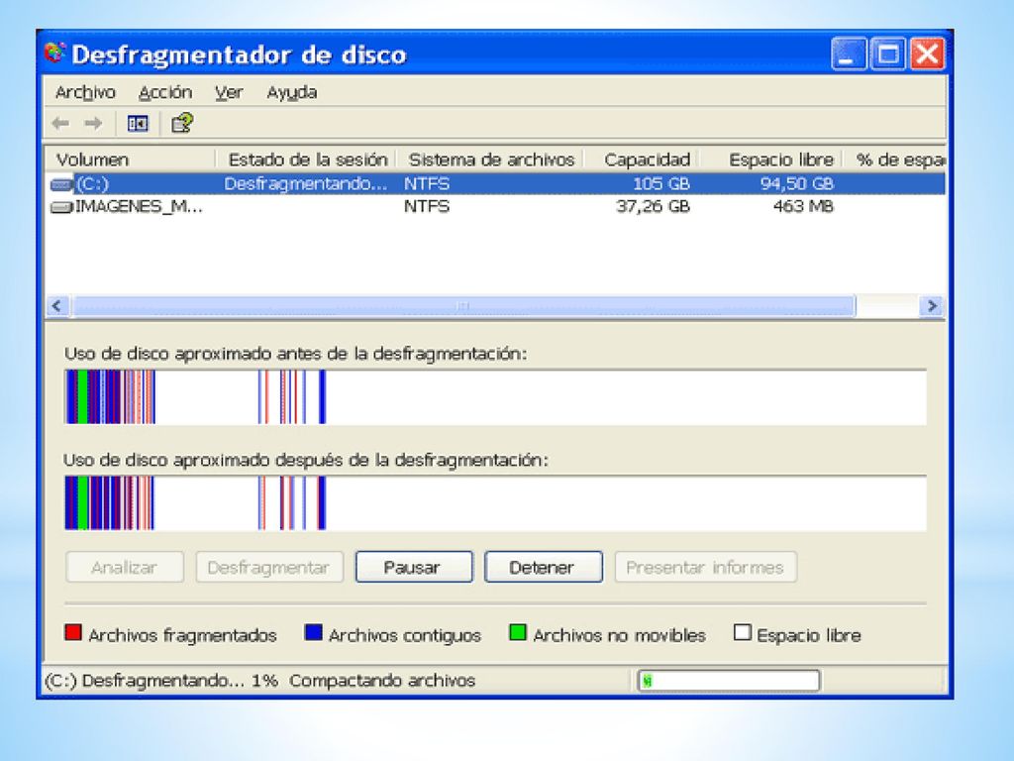Image resolution: width=1014 pixels, height=761 pixels.
Task: Click the 94,50 GB free space value
Action: (797, 183)
